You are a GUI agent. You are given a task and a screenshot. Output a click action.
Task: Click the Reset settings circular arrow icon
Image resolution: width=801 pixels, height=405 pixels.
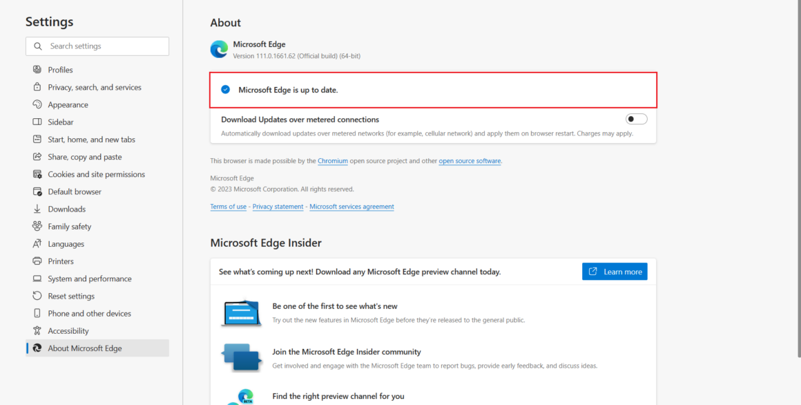click(37, 296)
